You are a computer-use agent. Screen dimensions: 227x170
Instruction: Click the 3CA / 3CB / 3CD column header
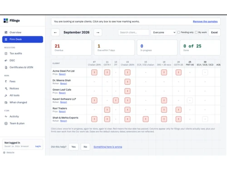205,63
